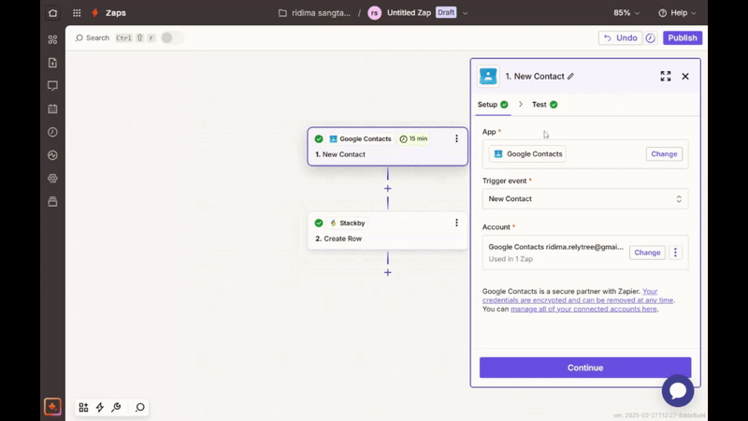
Task: Click the Continue button
Action: [585, 368]
